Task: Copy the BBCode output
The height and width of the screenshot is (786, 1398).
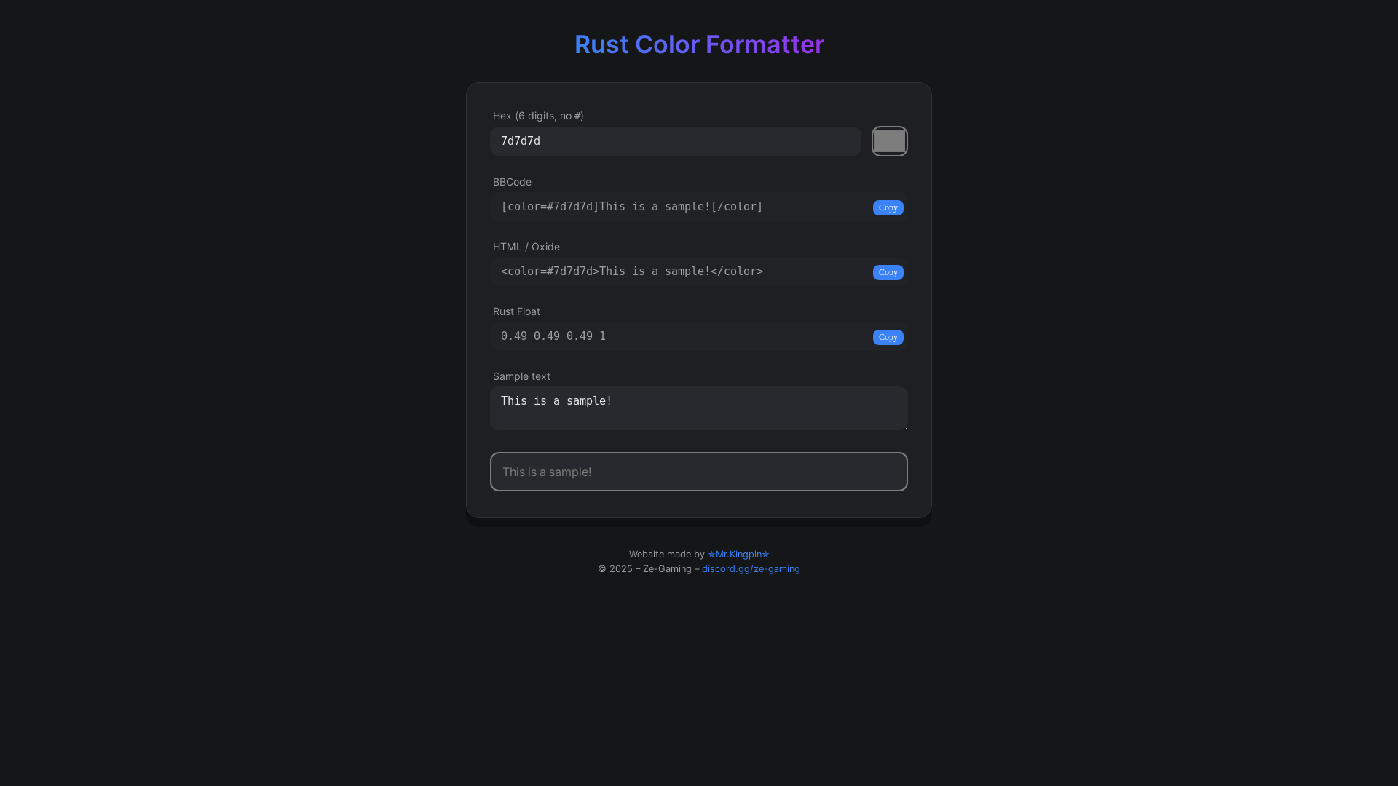Action: pos(888,207)
